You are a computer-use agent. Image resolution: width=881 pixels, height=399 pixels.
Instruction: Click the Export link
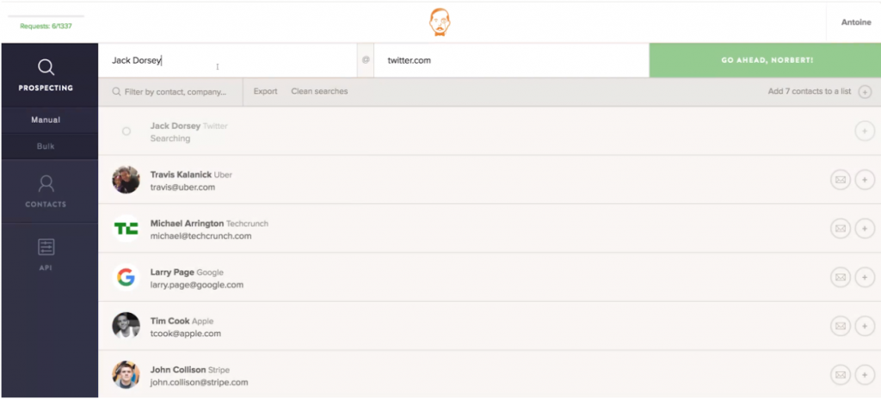(x=265, y=91)
